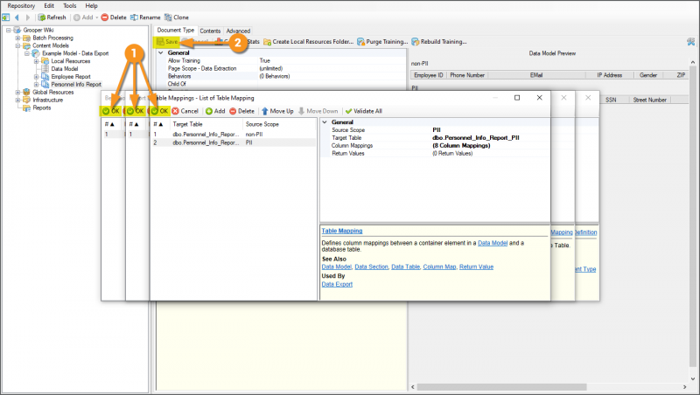This screenshot has width=700, height=395.
Task: Open the Edit menu
Action: (x=49, y=6)
